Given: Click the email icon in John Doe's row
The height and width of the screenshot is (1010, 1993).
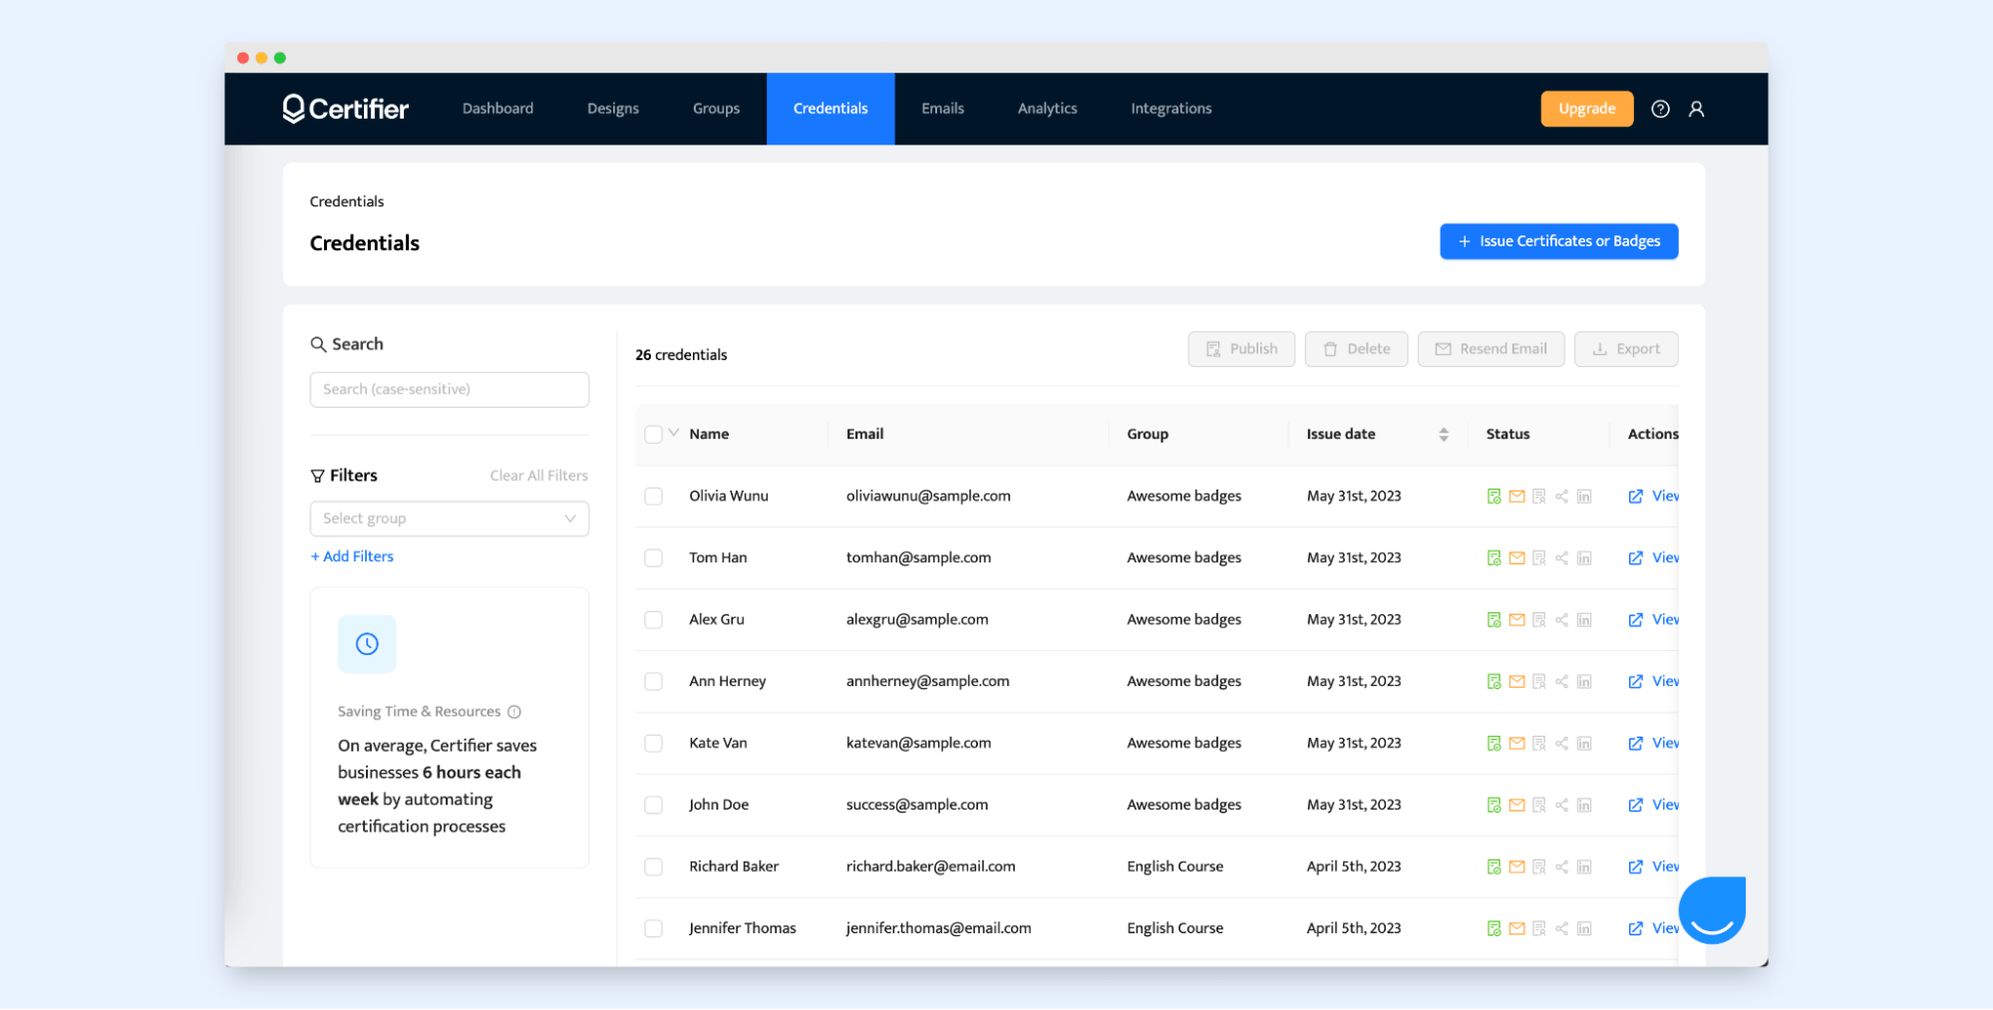Looking at the screenshot, I should pyautogui.click(x=1516, y=806).
